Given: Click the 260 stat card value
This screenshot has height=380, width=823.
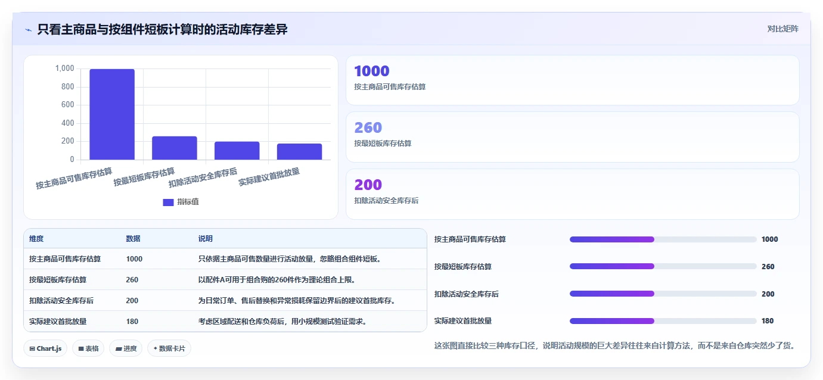Looking at the screenshot, I should [x=368, y=128].
